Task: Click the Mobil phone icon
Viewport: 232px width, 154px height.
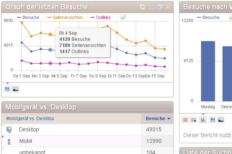Action: pos(9,141)
